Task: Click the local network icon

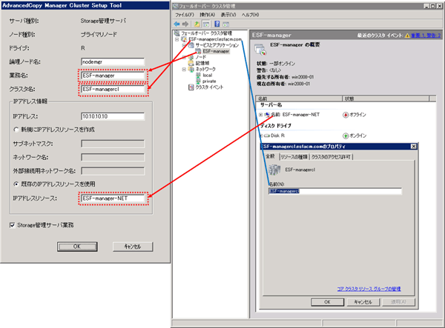Action: point(198,75)
